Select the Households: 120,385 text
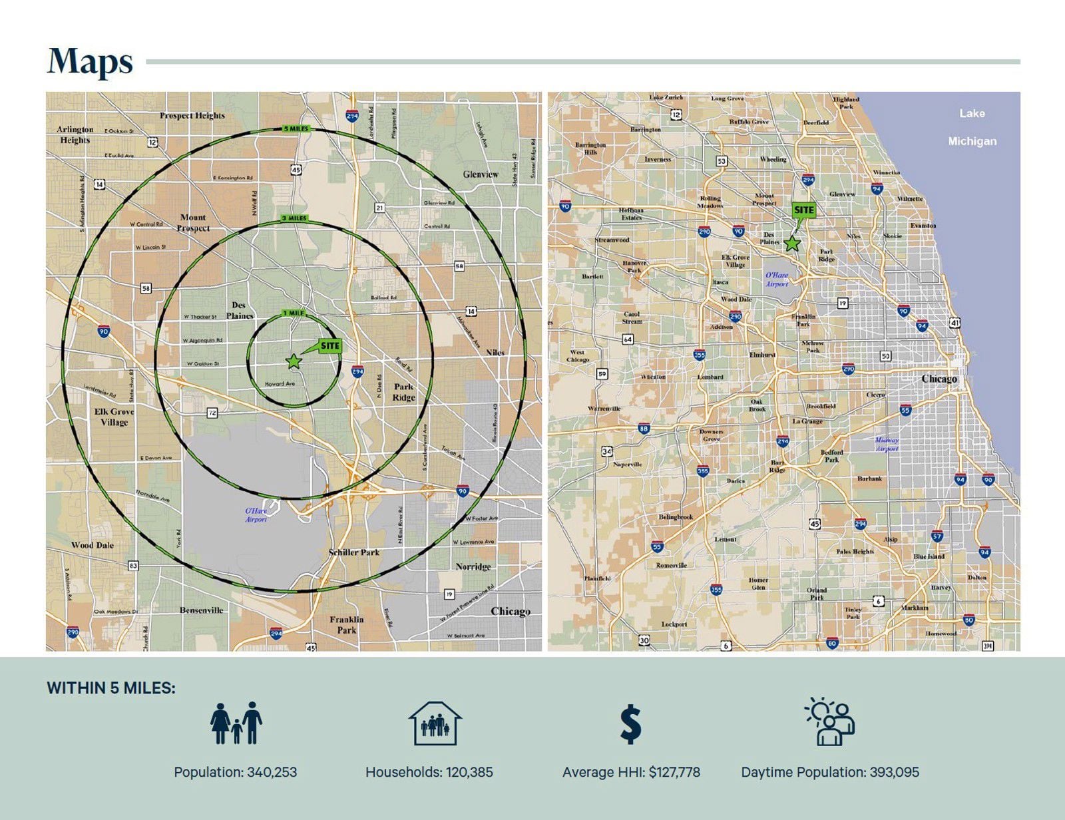Screen dimensions: 1065x820 (x=429, y=772)
